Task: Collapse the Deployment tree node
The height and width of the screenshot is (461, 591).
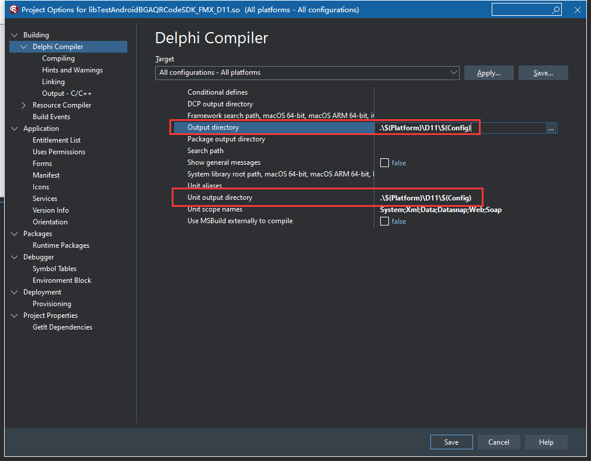Action: click(x=15, y=292)
